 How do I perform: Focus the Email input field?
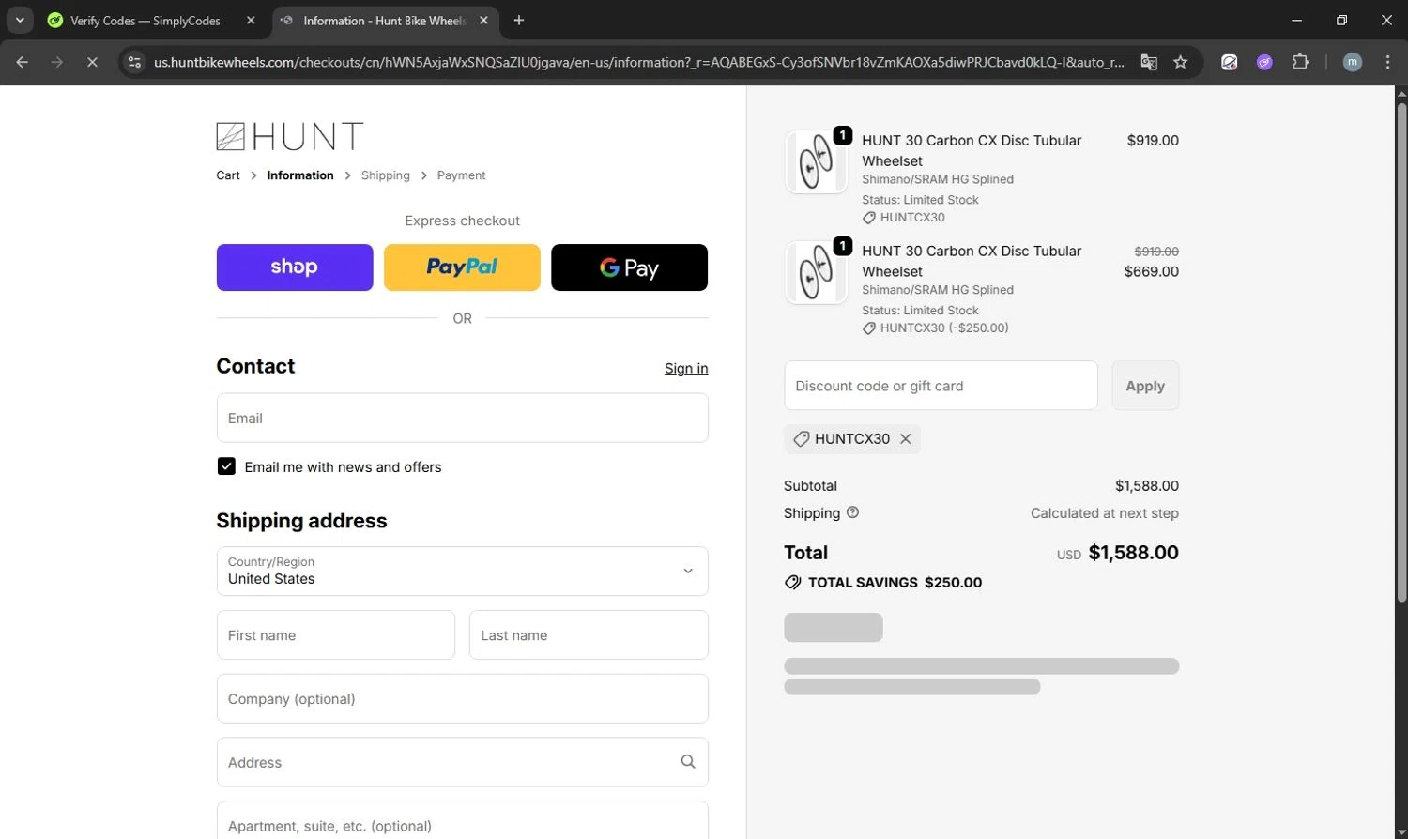(462, 418)
